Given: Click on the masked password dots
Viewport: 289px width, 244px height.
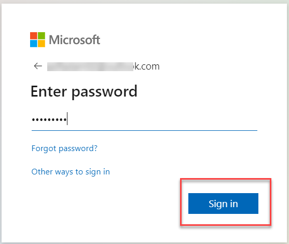Looking at the screenshot, I should coord(49,120).
